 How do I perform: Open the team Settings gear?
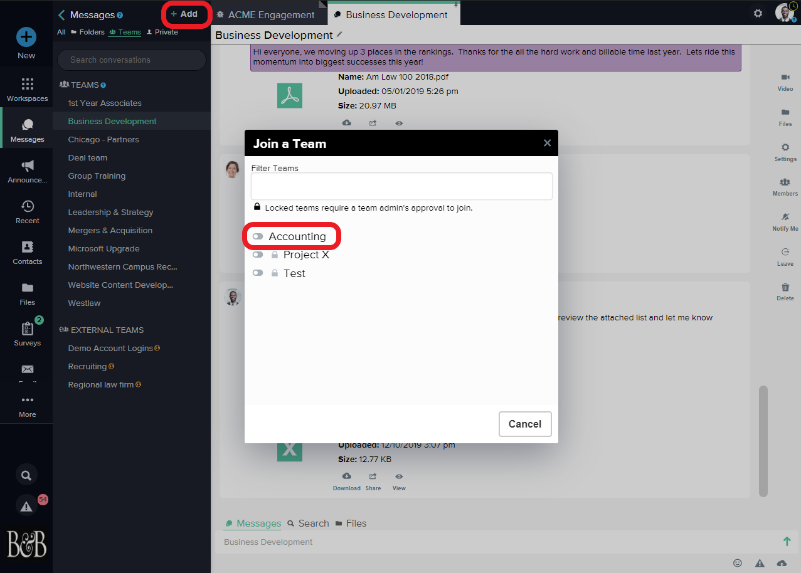click(x=785, y=147)
